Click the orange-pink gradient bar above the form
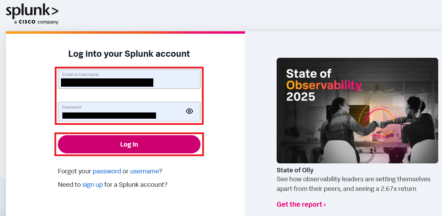The image size is (442, 216). point(125,33)
